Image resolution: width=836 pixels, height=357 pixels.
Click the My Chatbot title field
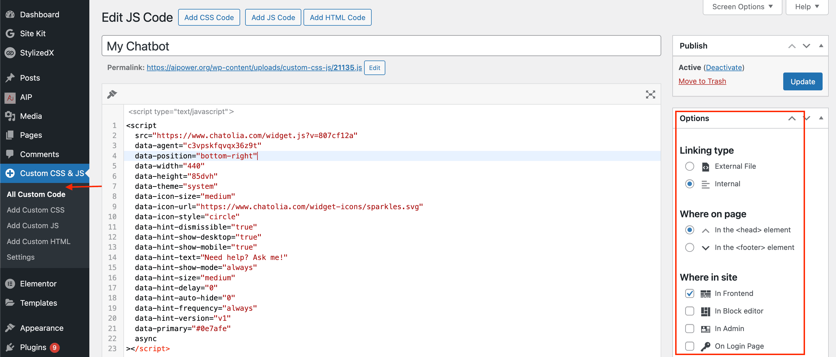(381, 46)
